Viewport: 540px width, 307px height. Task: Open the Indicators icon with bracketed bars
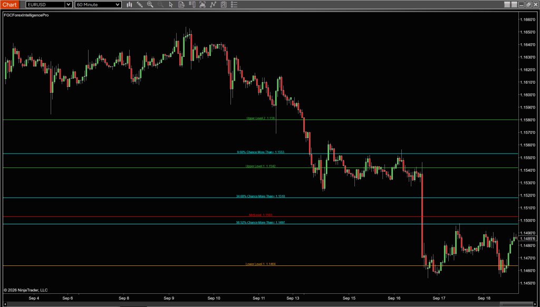click(202, 4)
